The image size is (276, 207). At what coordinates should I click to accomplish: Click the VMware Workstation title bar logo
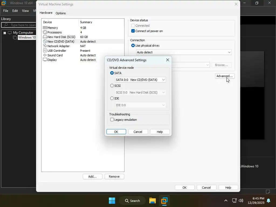[4, 3]
